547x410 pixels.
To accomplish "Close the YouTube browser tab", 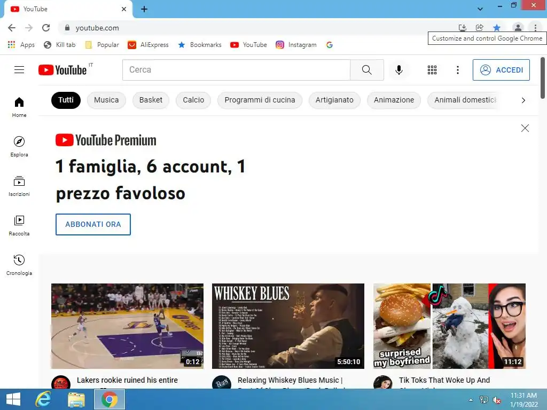I will tap(124, 9).
